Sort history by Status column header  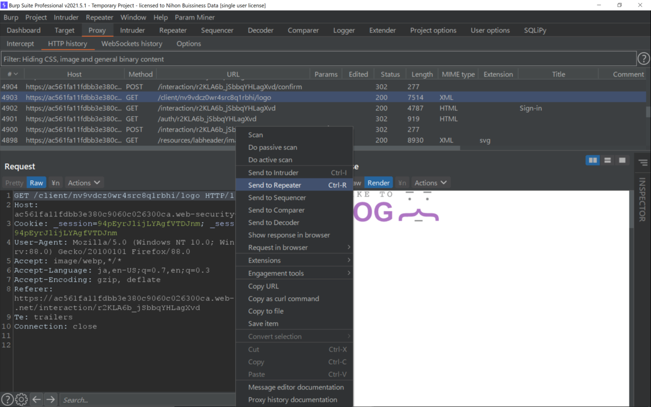(390, 74)
